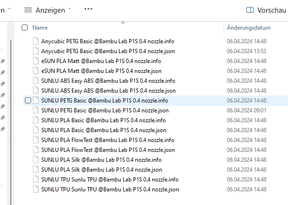Click file icon of eSUN PLA Matt nozzle.json
Screen dimensions: 288x205
(36, 71)
